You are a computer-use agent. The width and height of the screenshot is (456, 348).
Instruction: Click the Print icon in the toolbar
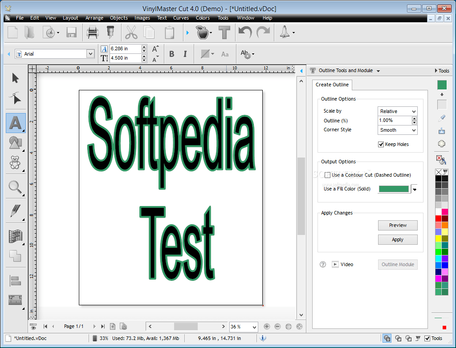click(92, 32)
